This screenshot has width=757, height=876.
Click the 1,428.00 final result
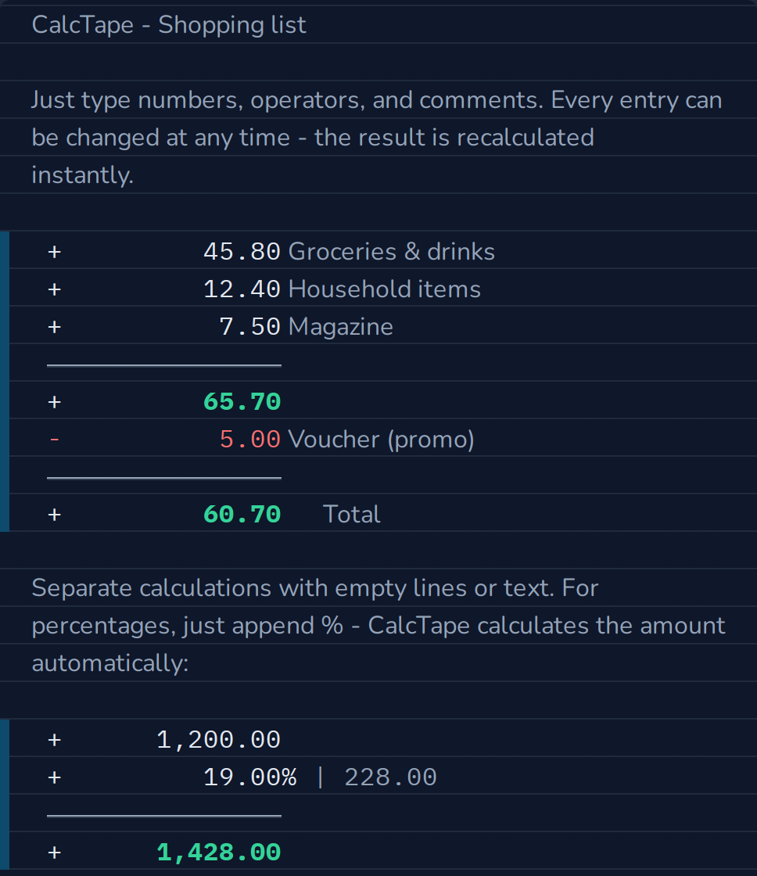tap(218, 852)
